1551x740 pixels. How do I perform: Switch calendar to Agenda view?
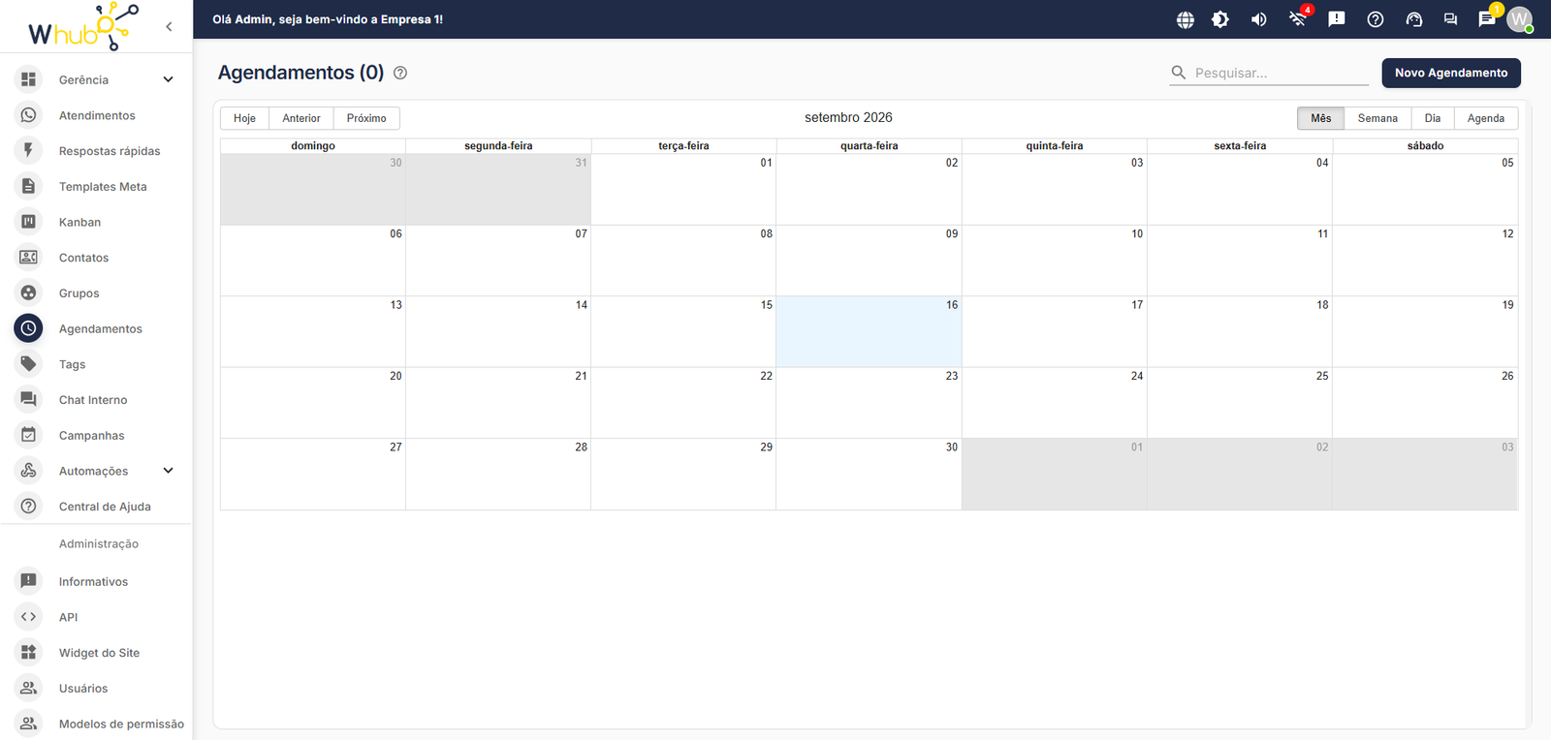tap(1486, 118)
